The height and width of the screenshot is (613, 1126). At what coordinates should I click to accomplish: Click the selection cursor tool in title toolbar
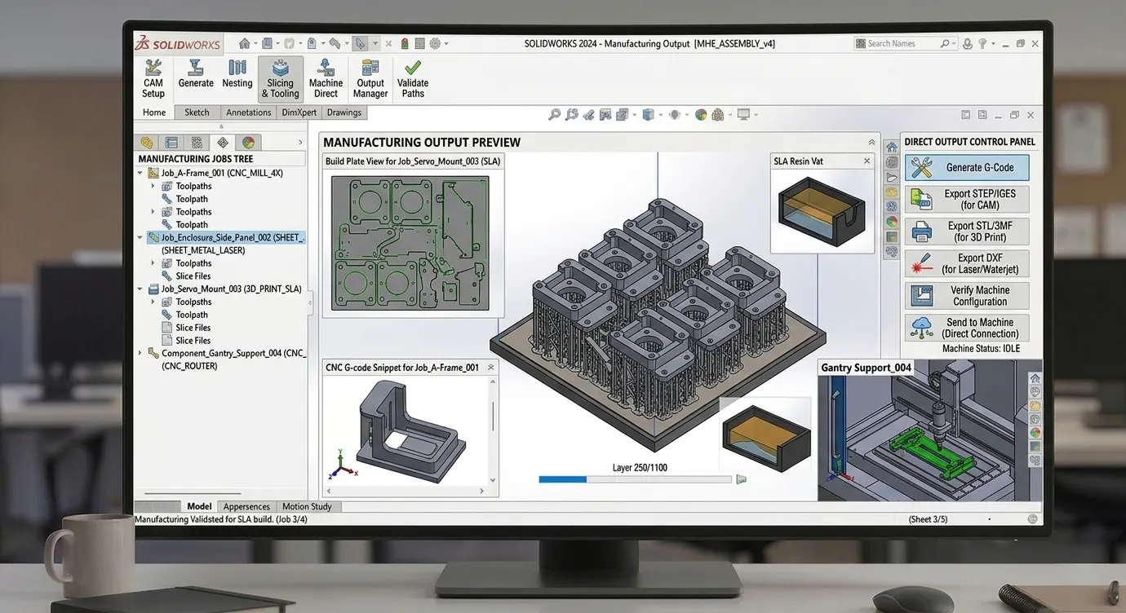[360, 43]
